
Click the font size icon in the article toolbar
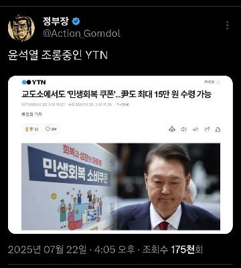[195, 129]
